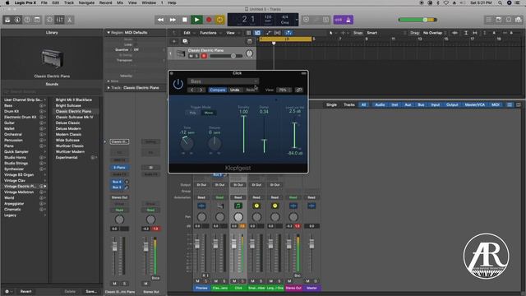526x296 pixels.
Task: Open the Smart Controls dial icon
Action: click(x=49, y=20)
